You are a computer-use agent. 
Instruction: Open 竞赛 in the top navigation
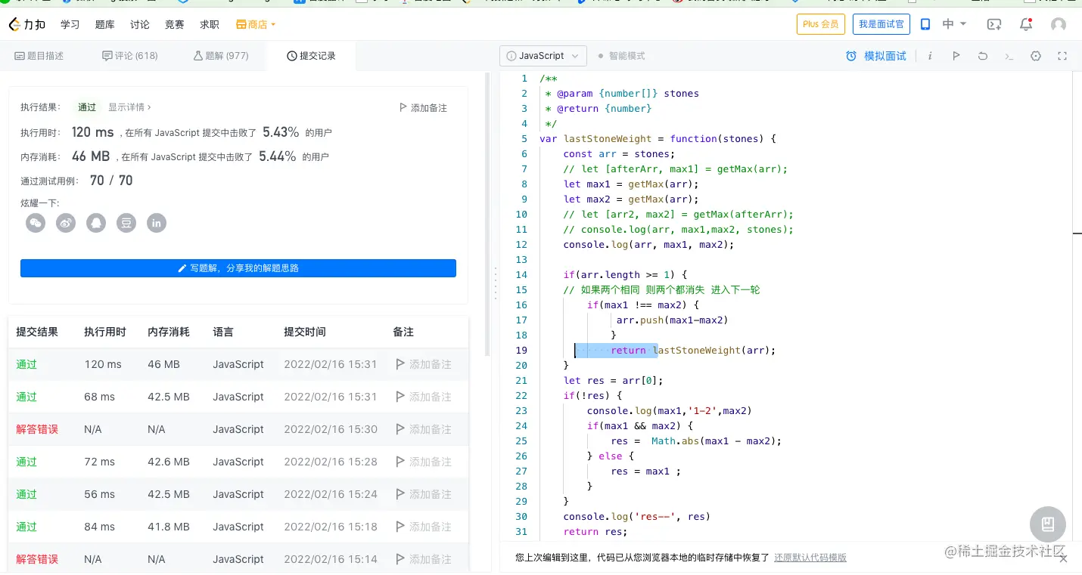(x=175, y=25)
